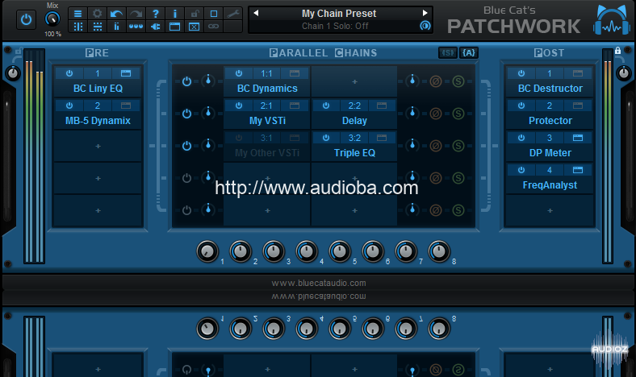Screen dimensions: 636x377
Task: Select previous preset arrow
Action: click(x=256, y=13)
